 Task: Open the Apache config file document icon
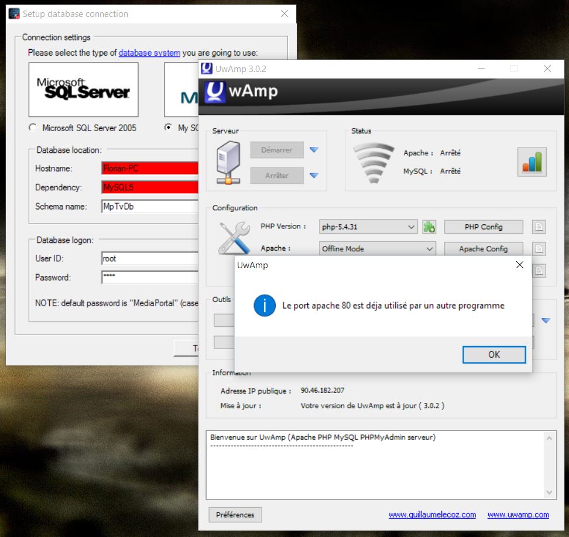coord(539,249)
